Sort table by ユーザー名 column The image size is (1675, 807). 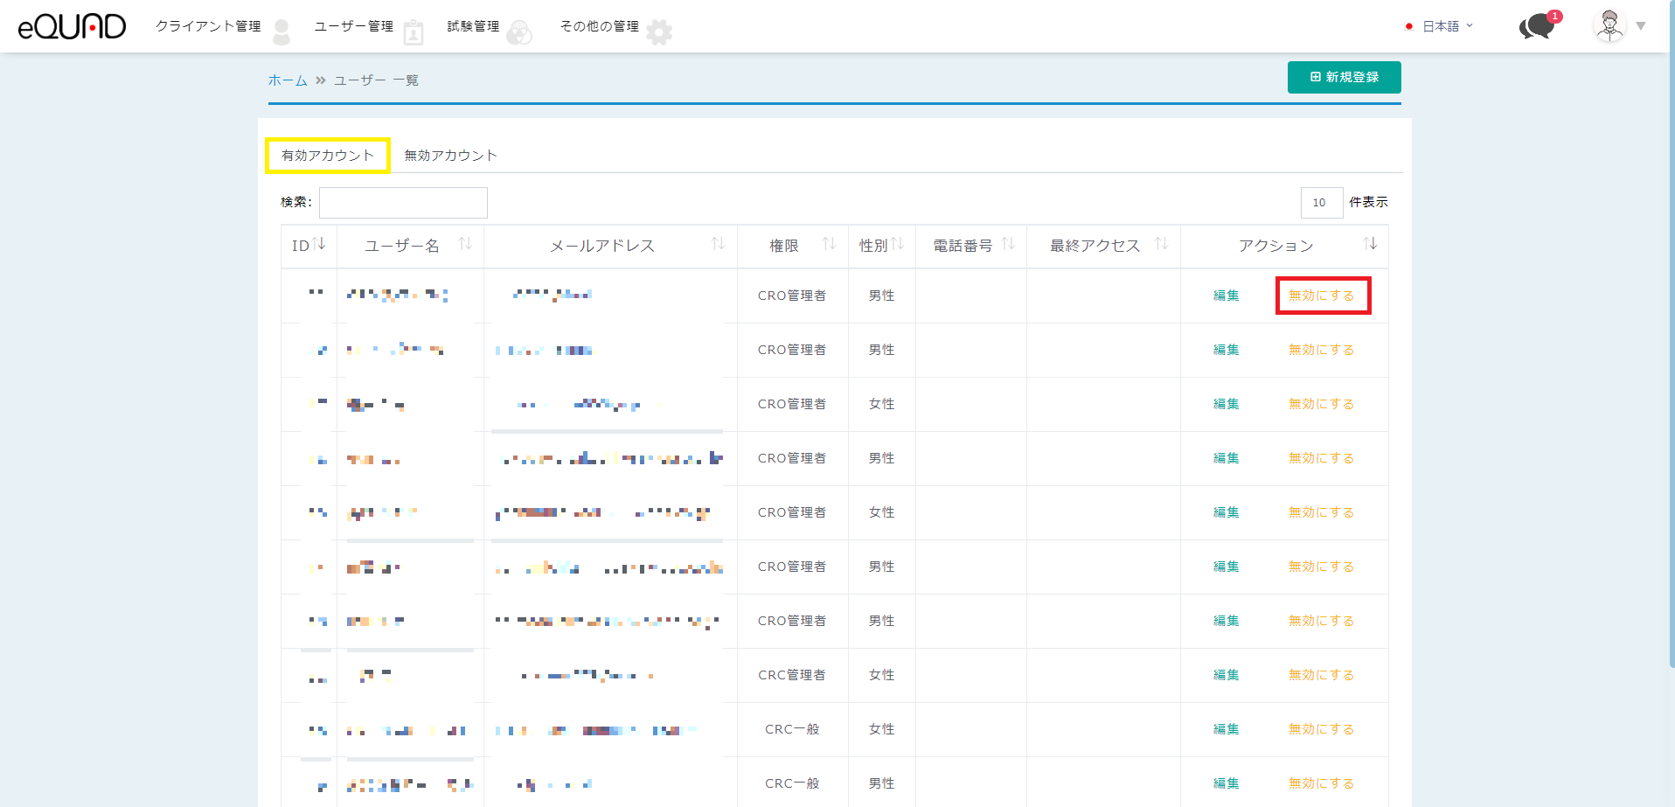tap(465, 244)
